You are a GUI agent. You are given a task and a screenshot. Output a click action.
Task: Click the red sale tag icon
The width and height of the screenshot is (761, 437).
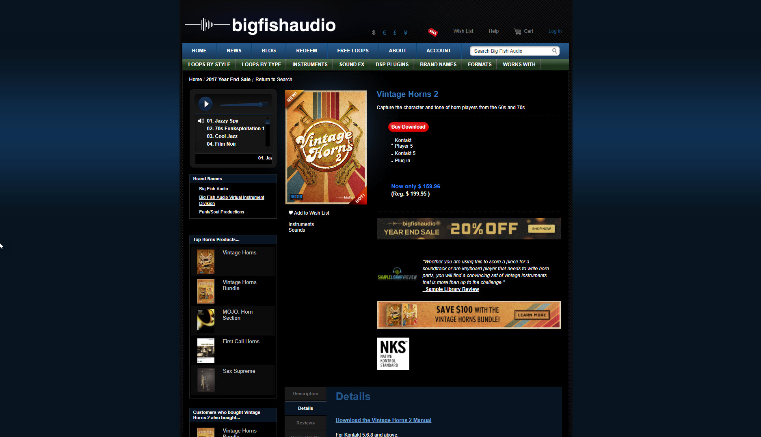click(433, 32)
